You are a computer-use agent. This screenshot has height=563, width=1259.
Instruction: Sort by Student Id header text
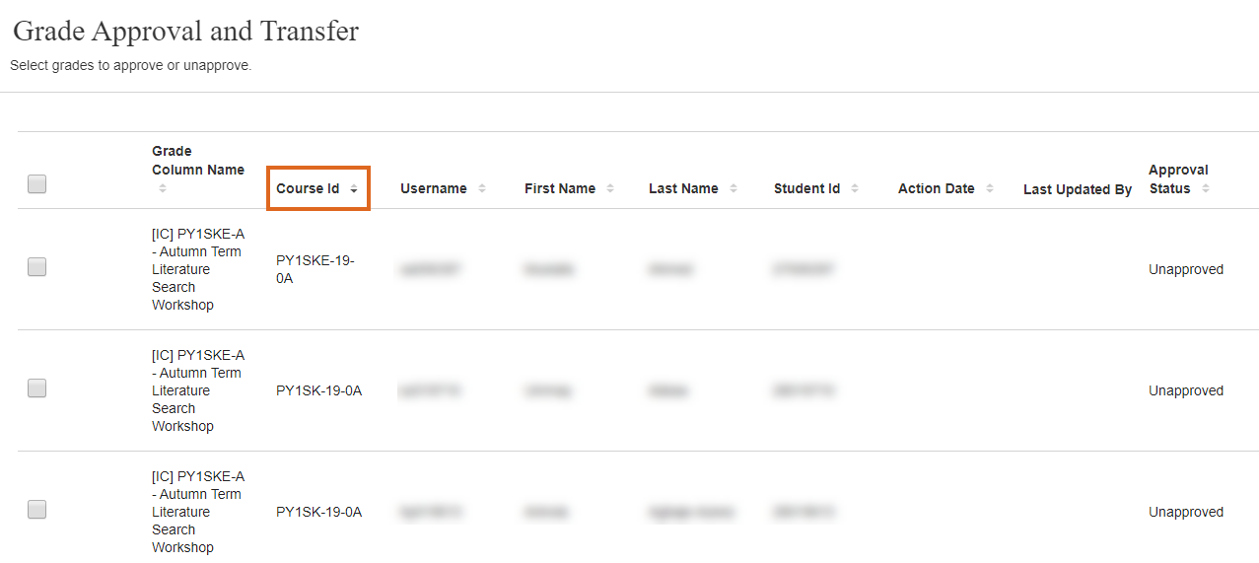pyautogui.click(x=806, y=188)
